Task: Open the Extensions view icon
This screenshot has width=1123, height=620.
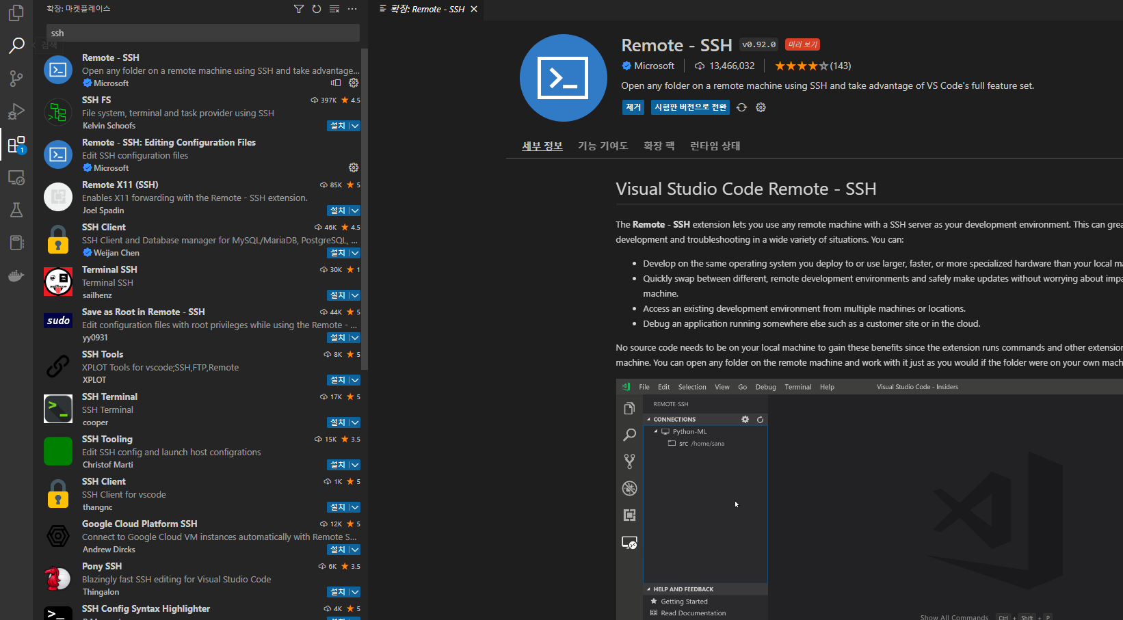Action: (x=16, y=144)
